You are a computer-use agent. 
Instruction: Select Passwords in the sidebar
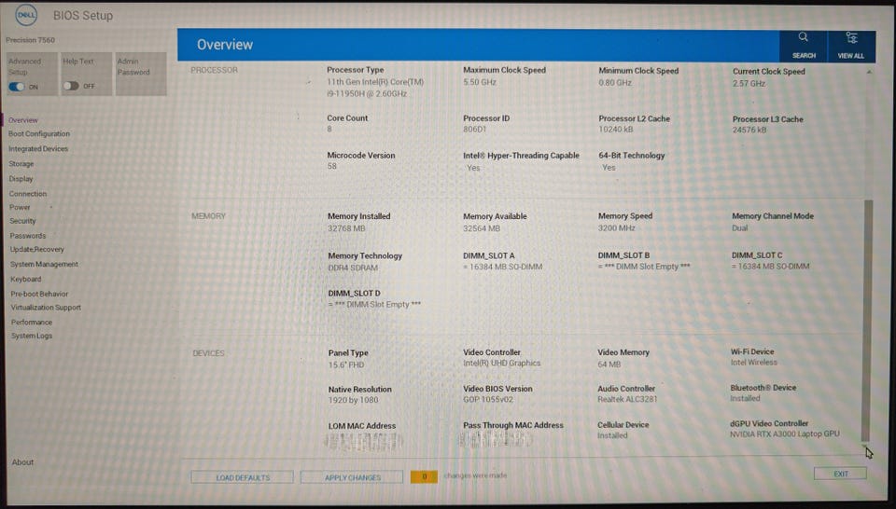[27, 236]
